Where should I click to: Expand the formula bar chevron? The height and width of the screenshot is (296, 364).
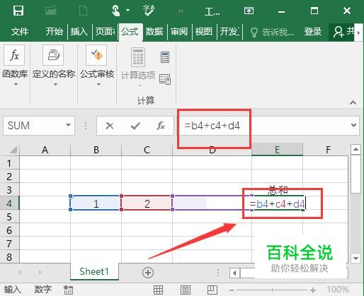[x=353, y=125]
